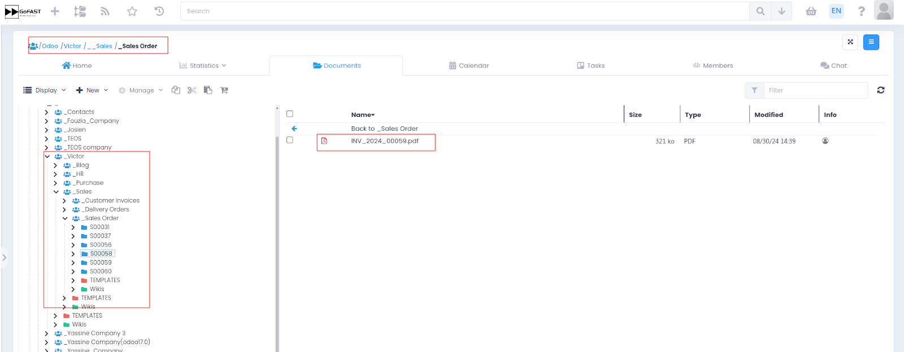Click the down arrow beside search

point(781,11)
